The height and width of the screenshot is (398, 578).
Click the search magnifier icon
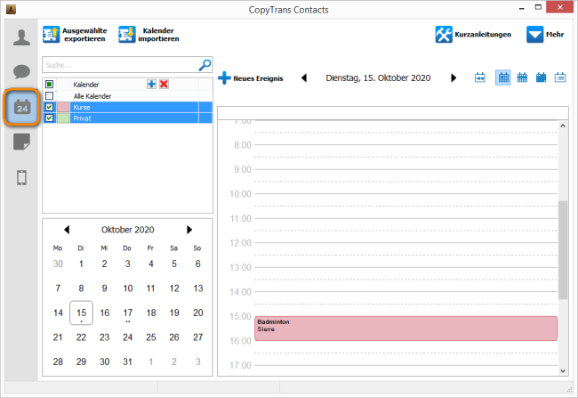tap(205, 65)
